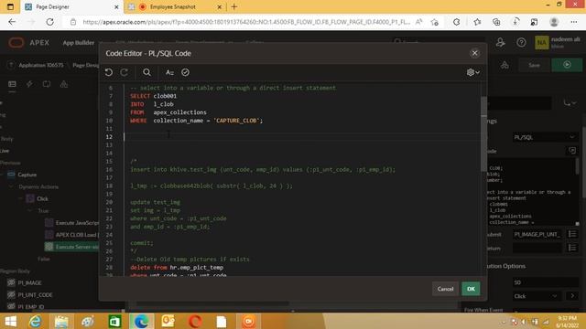Open the Event Click dropdown in the properties
Screen dimensions: 586x329
click(537, 296)
